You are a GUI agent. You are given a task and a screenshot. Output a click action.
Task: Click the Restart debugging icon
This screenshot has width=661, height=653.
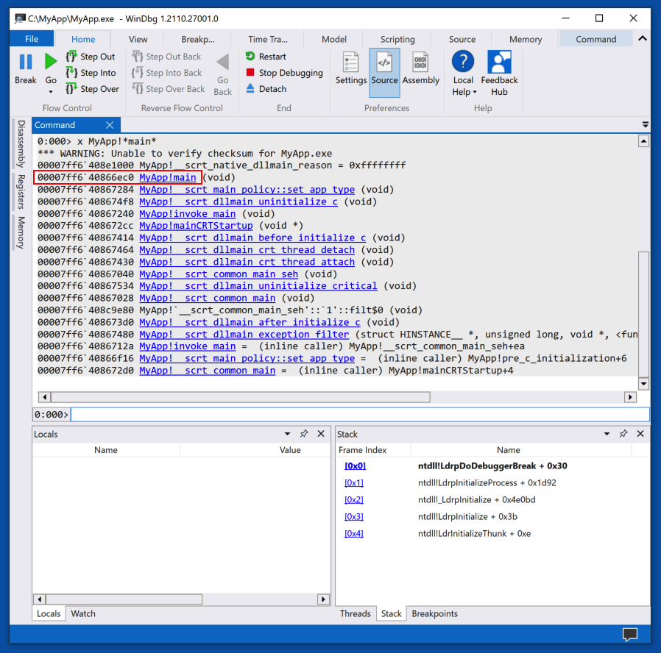tap(250, 56)
